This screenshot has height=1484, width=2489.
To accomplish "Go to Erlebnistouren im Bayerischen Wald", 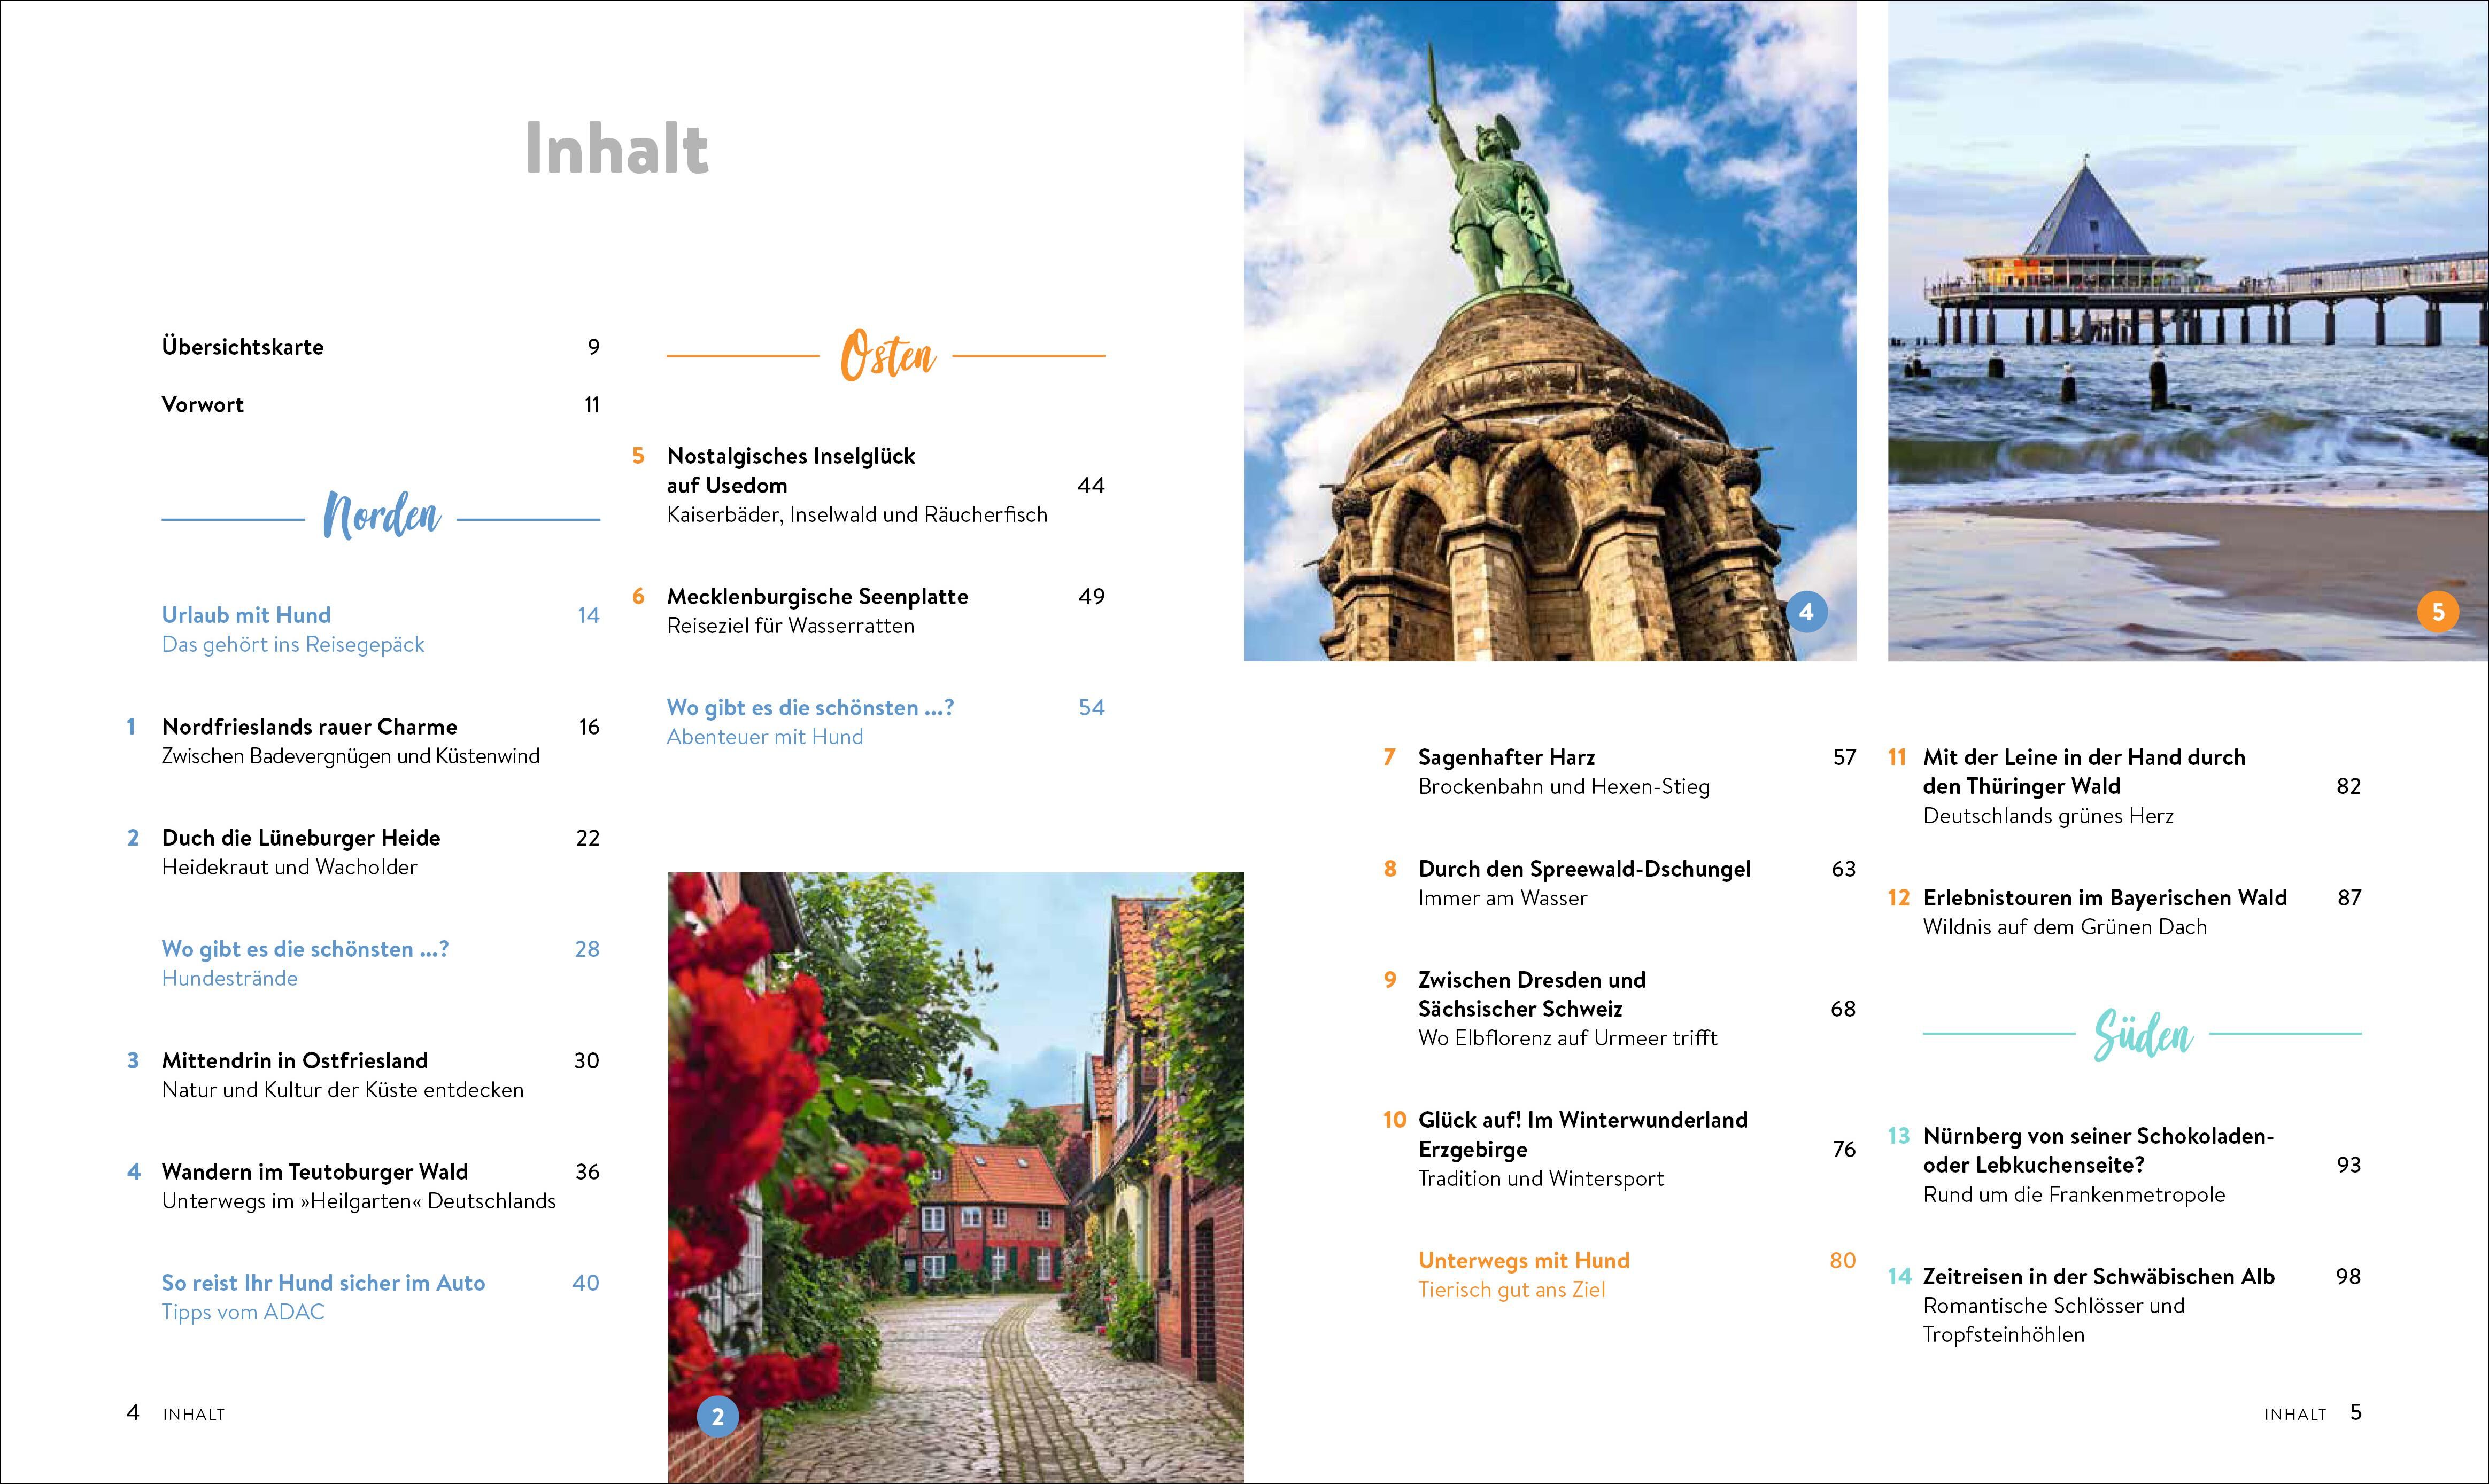I will click(x=2105, y=897).
